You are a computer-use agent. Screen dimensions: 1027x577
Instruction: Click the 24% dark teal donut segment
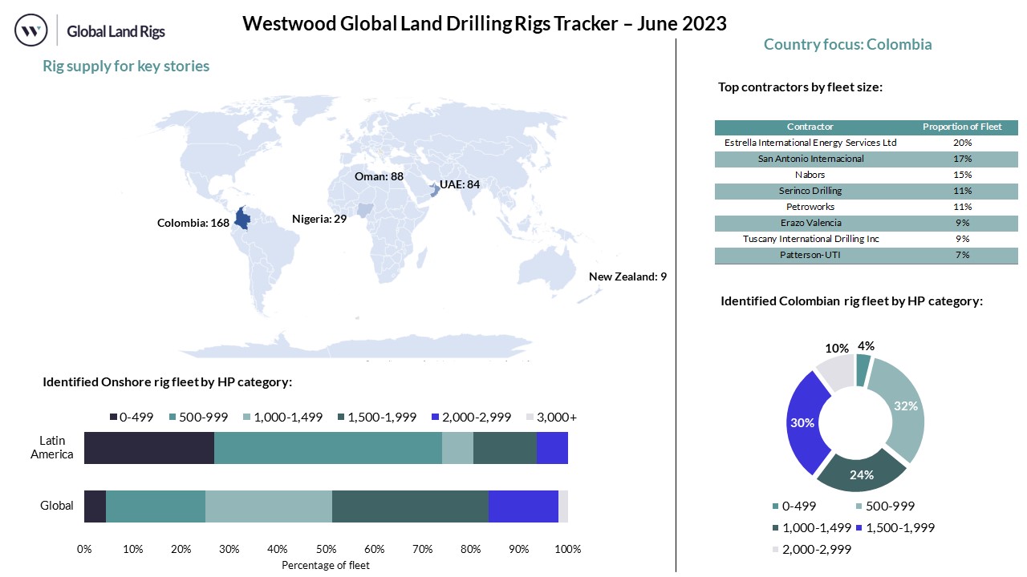(862, 471)
